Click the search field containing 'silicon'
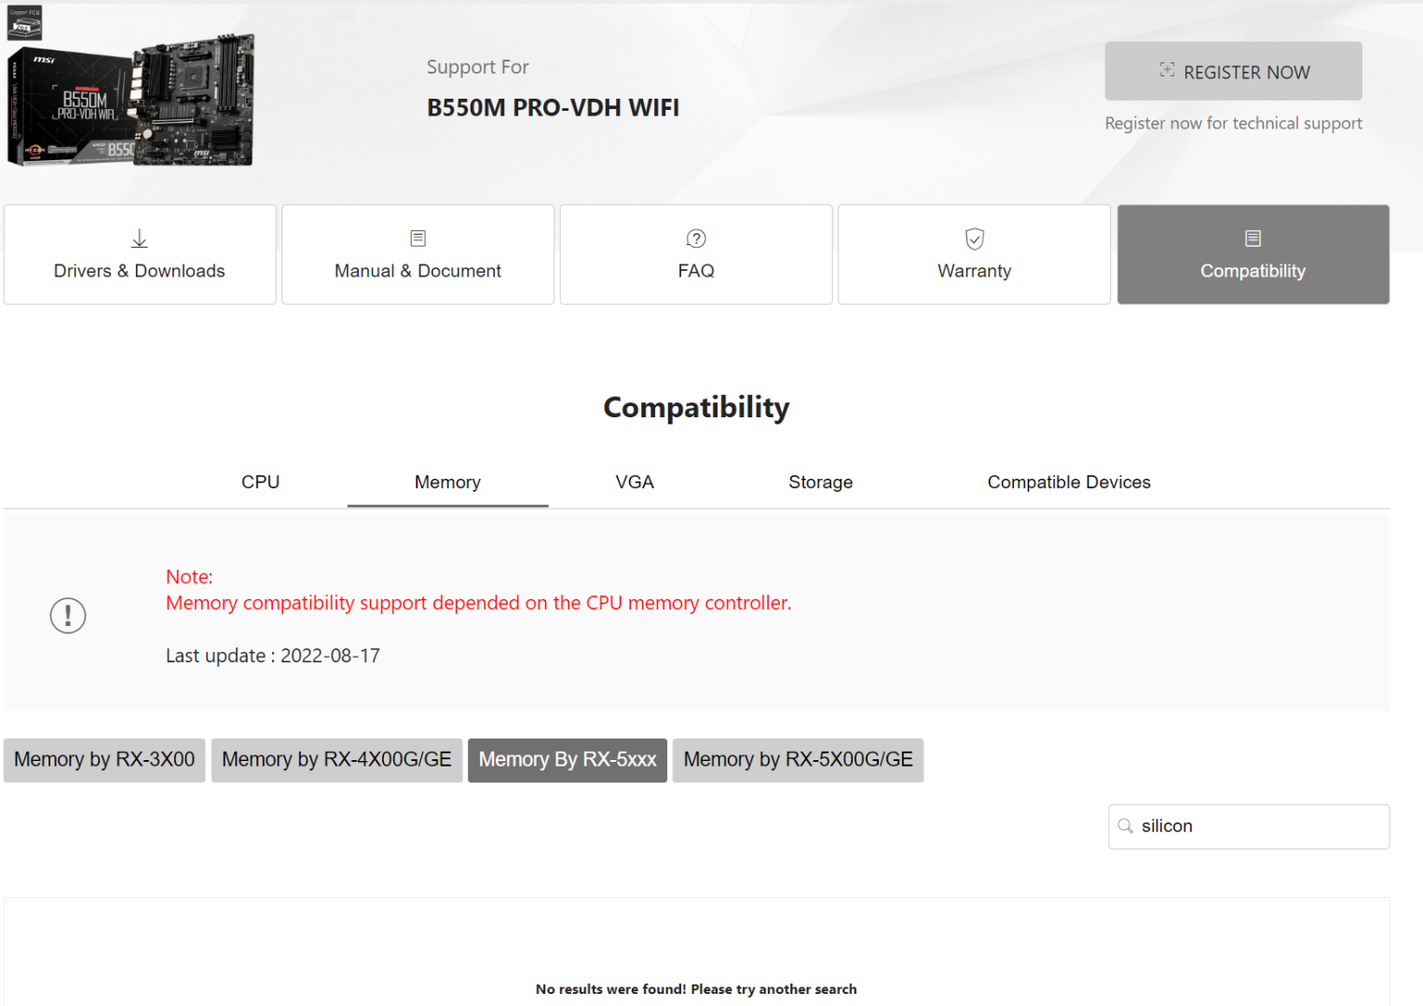This screenshot has width=1423, height=1006. coord(1249,826)
